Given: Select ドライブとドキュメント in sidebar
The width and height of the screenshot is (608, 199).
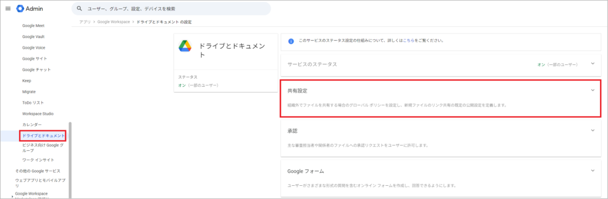Looking at the screenshot, I should point(43,136).
